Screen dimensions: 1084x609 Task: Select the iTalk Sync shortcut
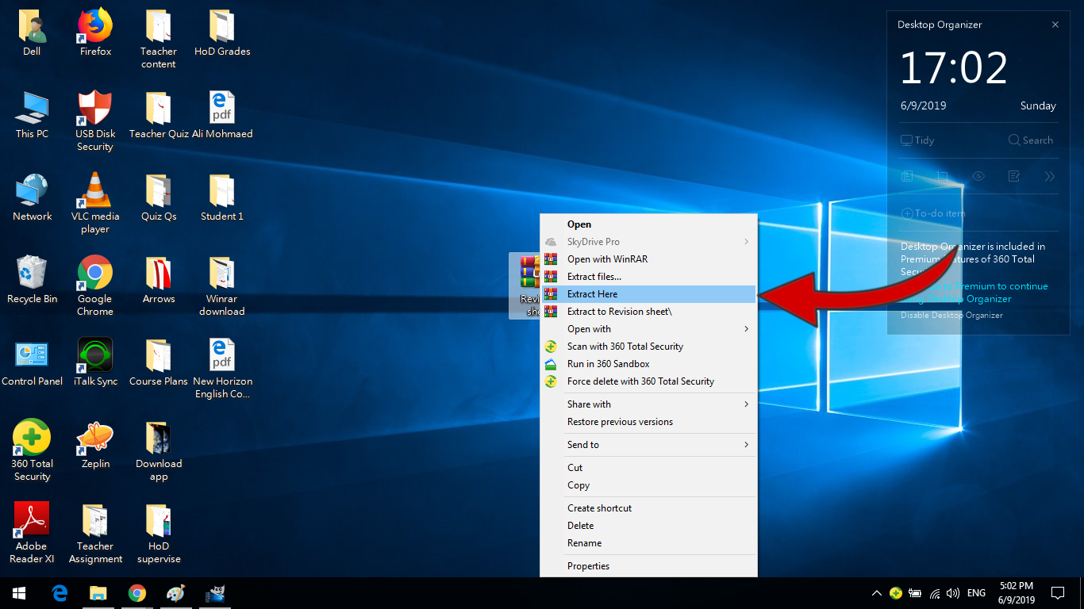[95, 363]
